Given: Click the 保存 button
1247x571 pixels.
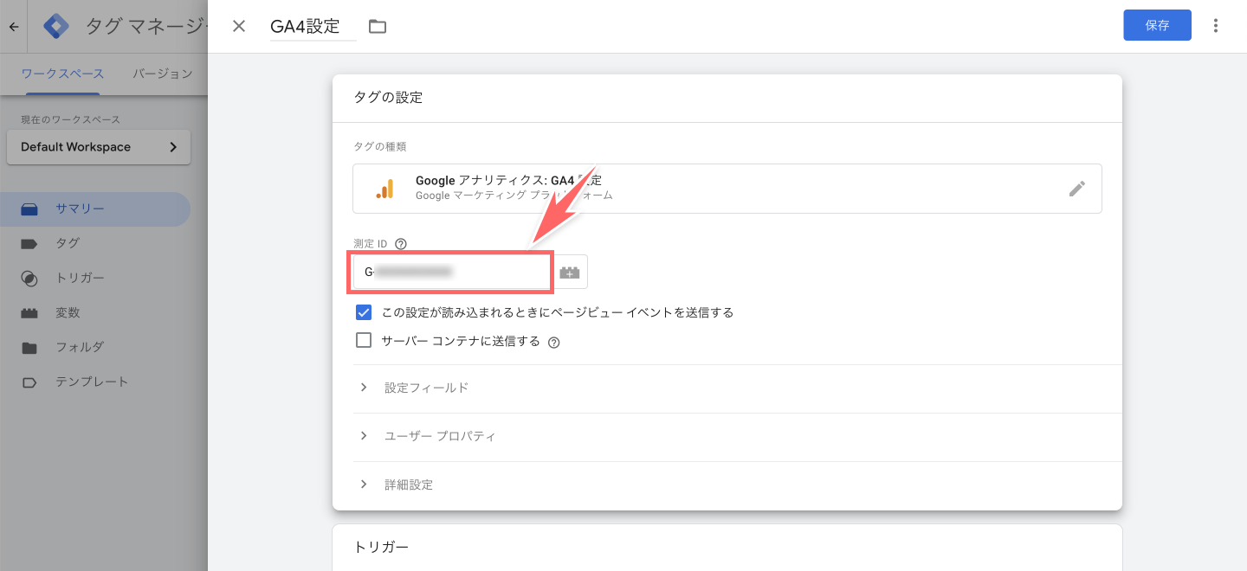Looking at the screenshot, I should click(1157, 25).
